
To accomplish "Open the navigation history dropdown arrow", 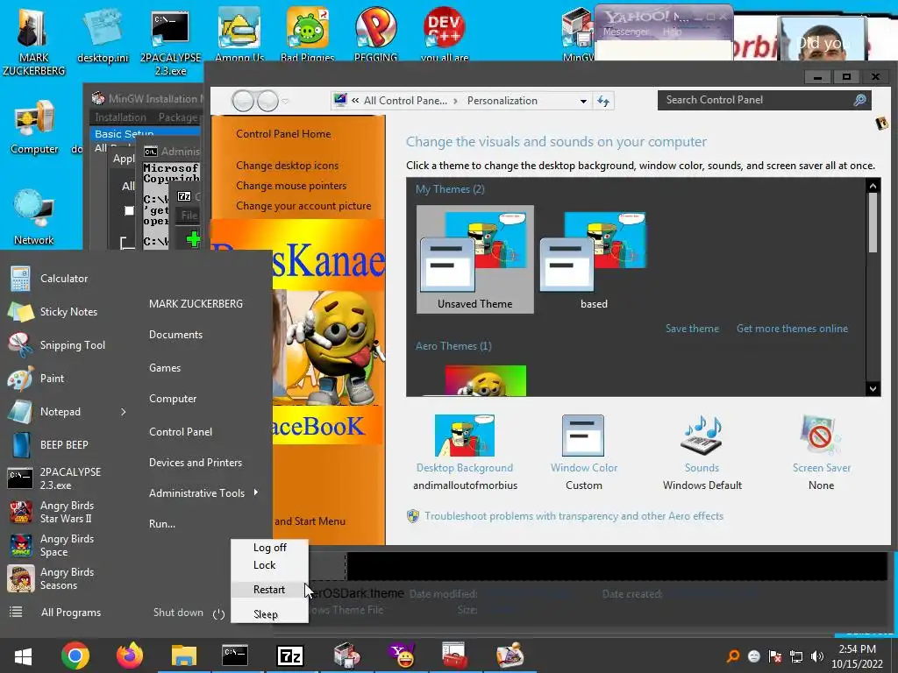I will pyautogui.click(x=285, y=102).
